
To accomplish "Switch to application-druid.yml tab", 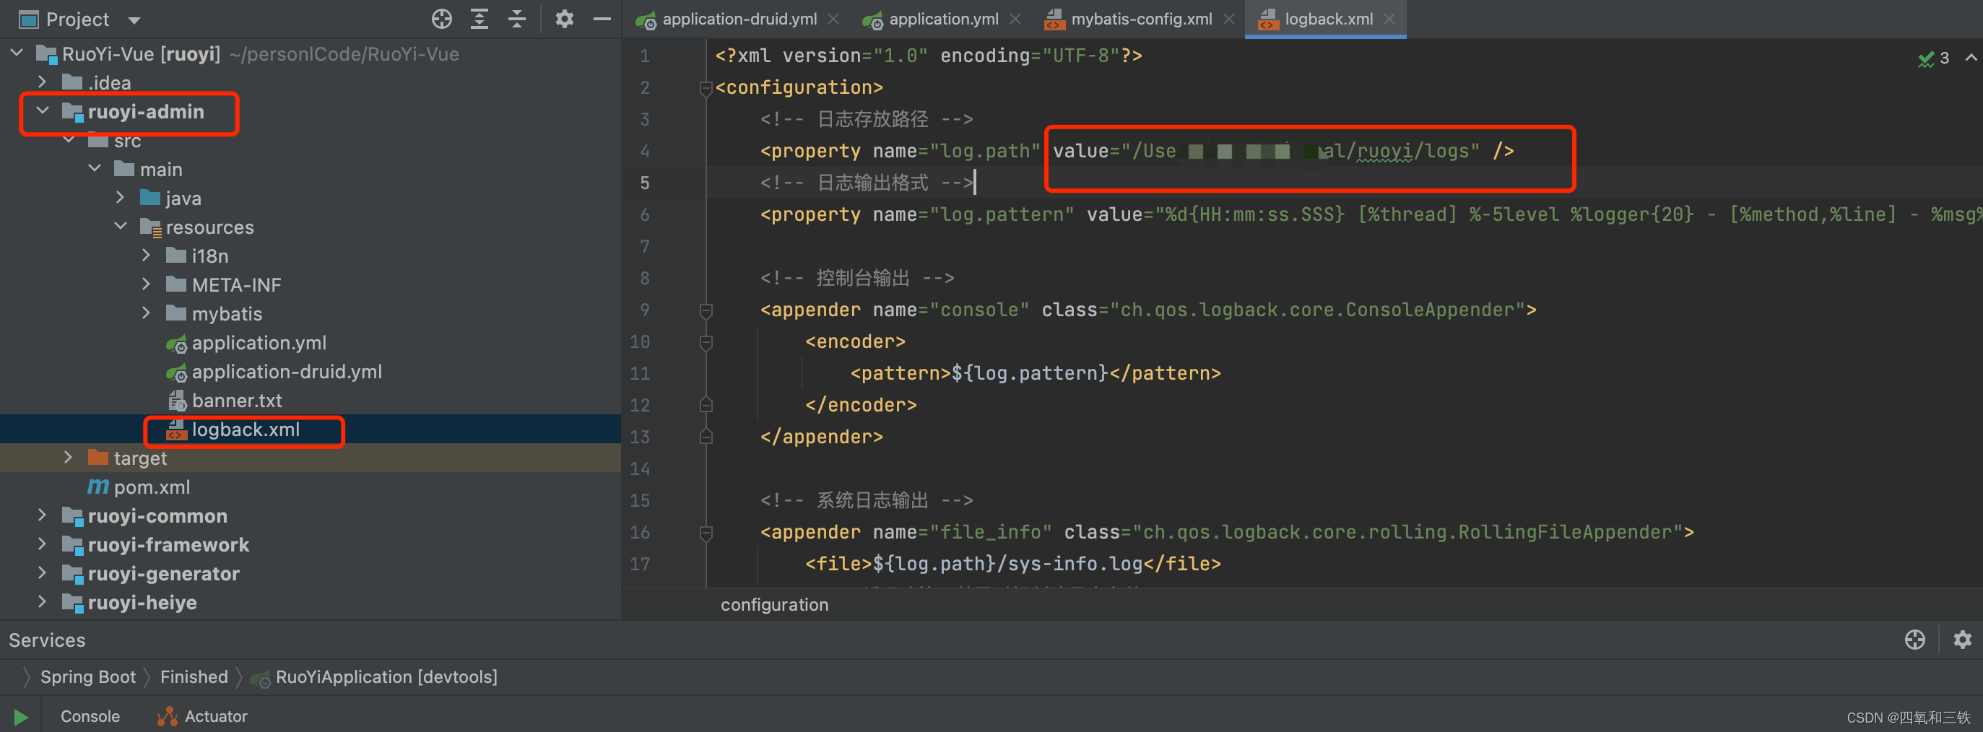I will (x=739, y=19).
